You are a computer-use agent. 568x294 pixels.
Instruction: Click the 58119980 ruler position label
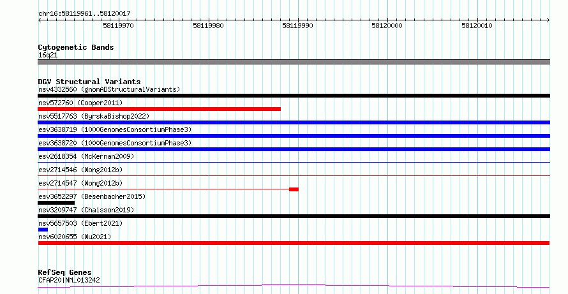click(x=208, y=26)
